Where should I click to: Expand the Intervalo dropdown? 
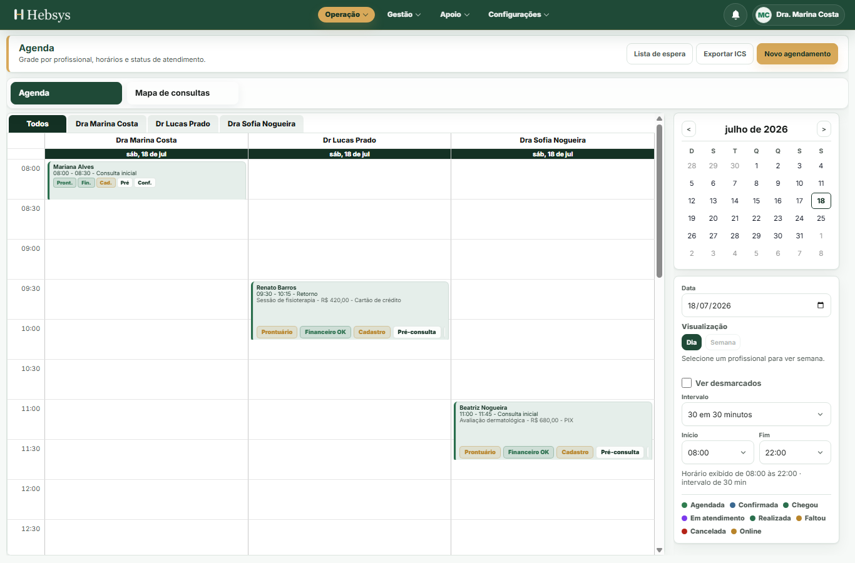756,414
